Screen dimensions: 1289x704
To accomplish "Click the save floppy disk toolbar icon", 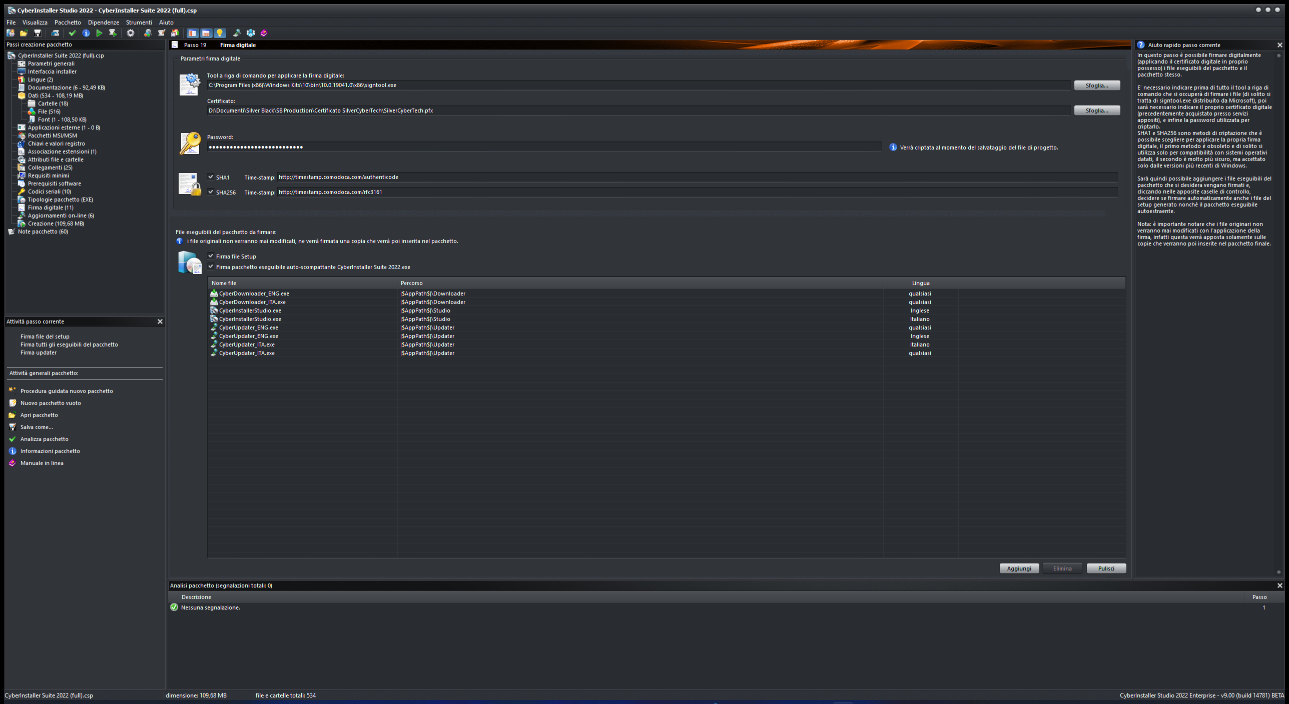I will tap(37, 33).
